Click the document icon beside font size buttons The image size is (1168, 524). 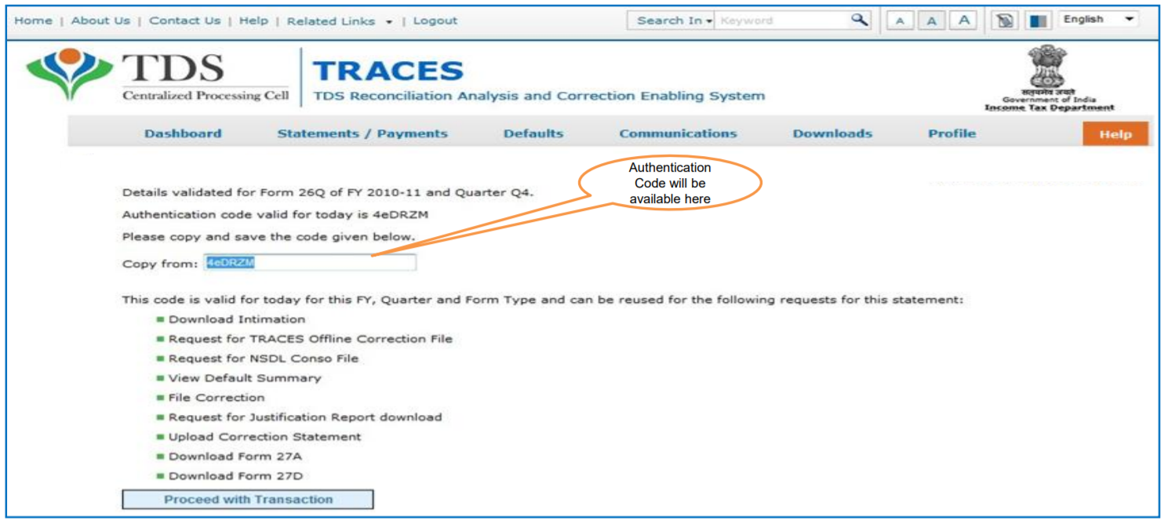[x=1004, y=21]
